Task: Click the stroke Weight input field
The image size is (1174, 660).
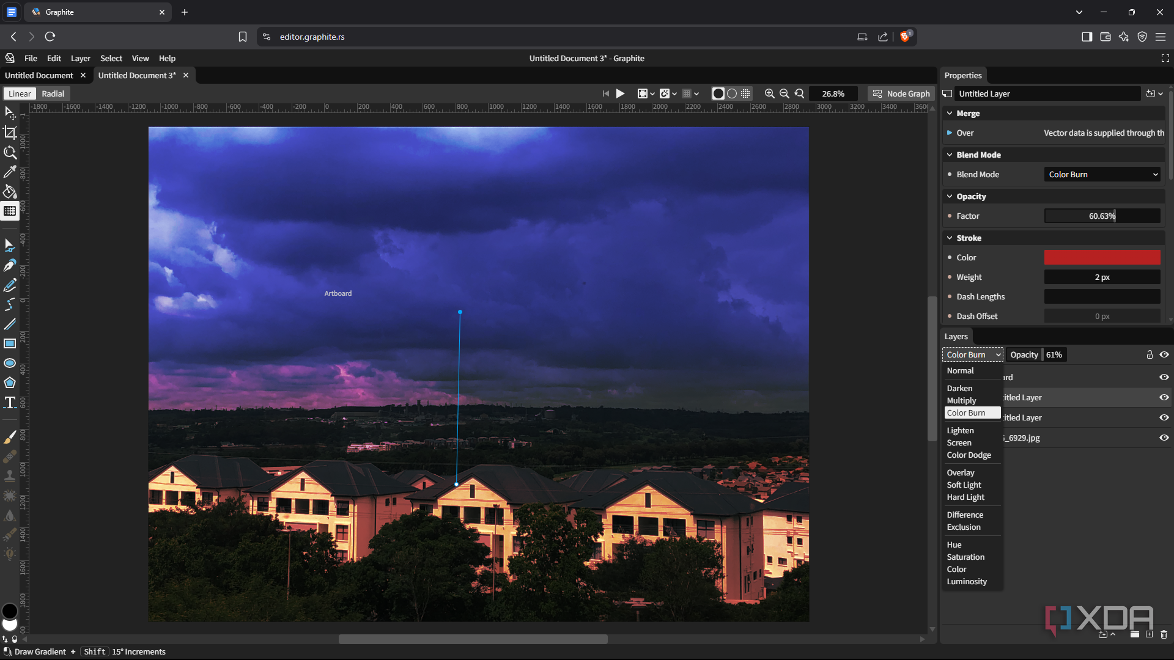Action: (x=1102, y=277)
